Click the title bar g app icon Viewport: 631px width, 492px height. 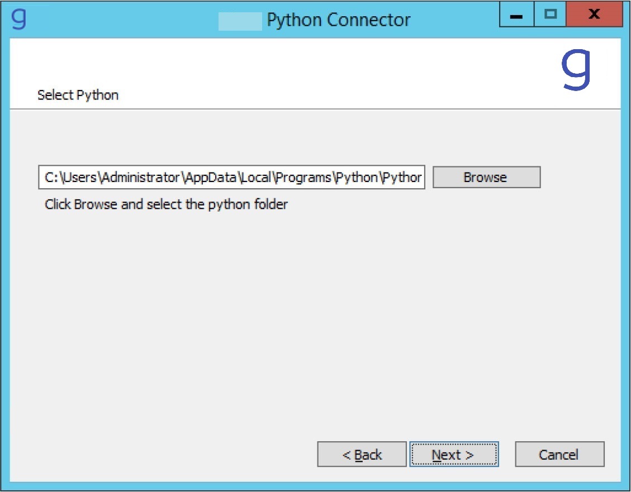(19, 18)
